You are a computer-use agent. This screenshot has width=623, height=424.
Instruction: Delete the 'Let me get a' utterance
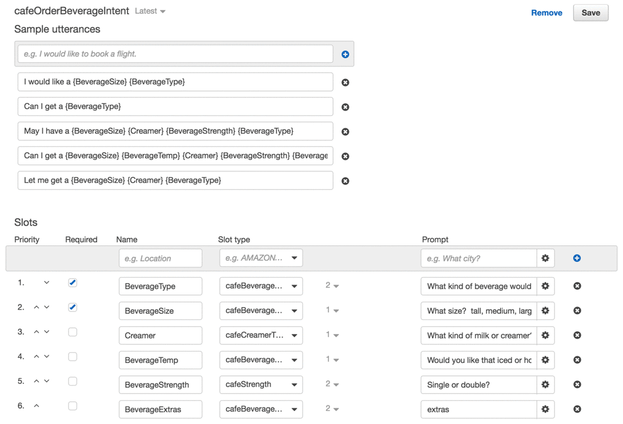pos(345,181)
